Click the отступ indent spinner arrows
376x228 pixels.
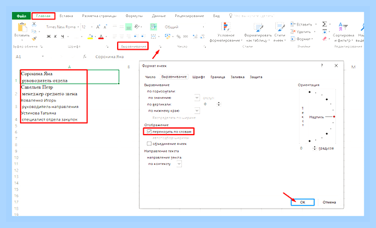pos(218,104)
